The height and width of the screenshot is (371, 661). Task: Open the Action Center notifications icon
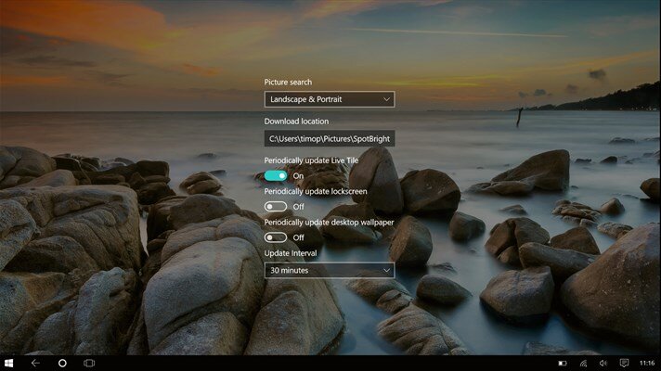click(x=625, y=363)
